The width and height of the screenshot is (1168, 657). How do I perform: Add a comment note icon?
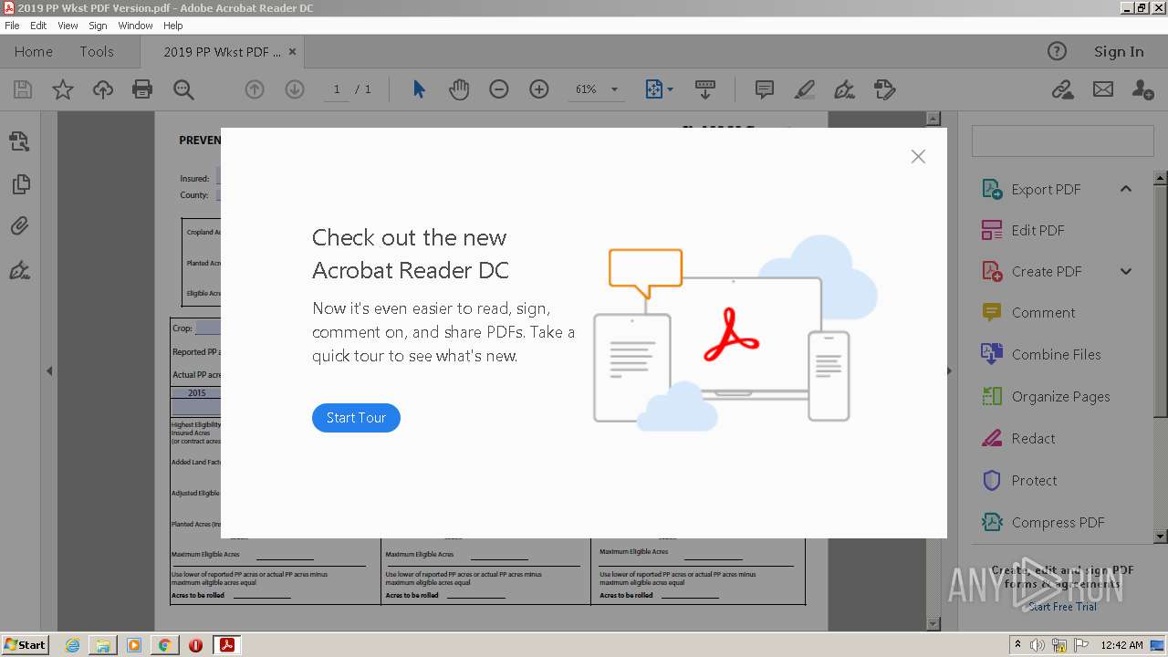click(x=765, y=89)
